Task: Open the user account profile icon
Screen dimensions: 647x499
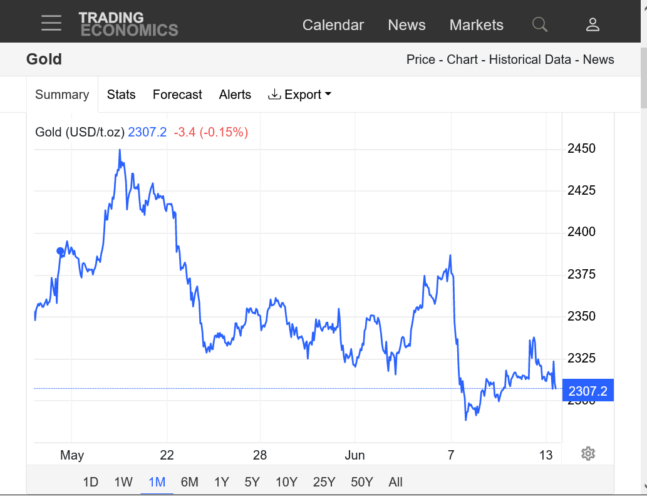Action: coord(593,24)
